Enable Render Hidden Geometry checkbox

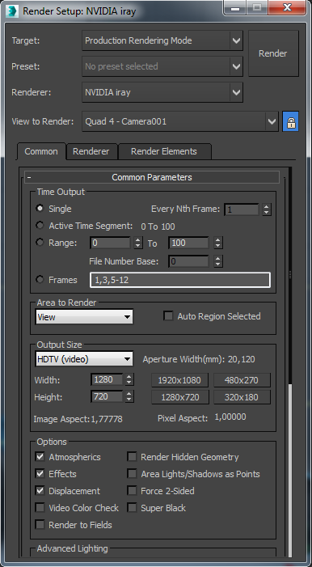[x=132, y=457]
